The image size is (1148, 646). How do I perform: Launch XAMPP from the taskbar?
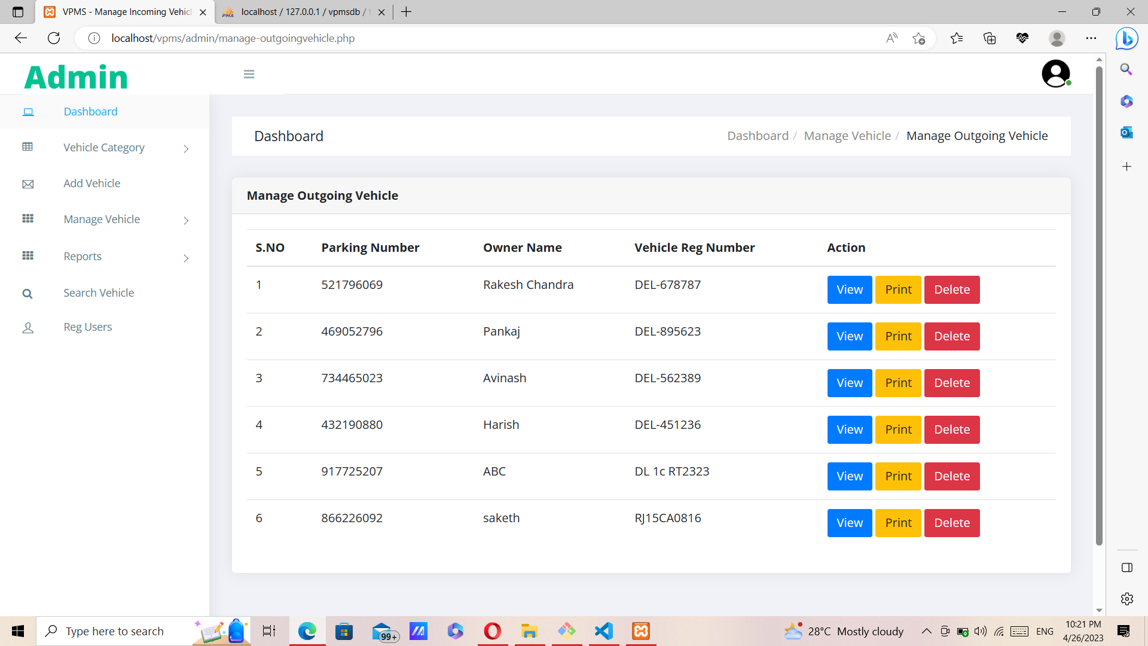coord(640,631)
